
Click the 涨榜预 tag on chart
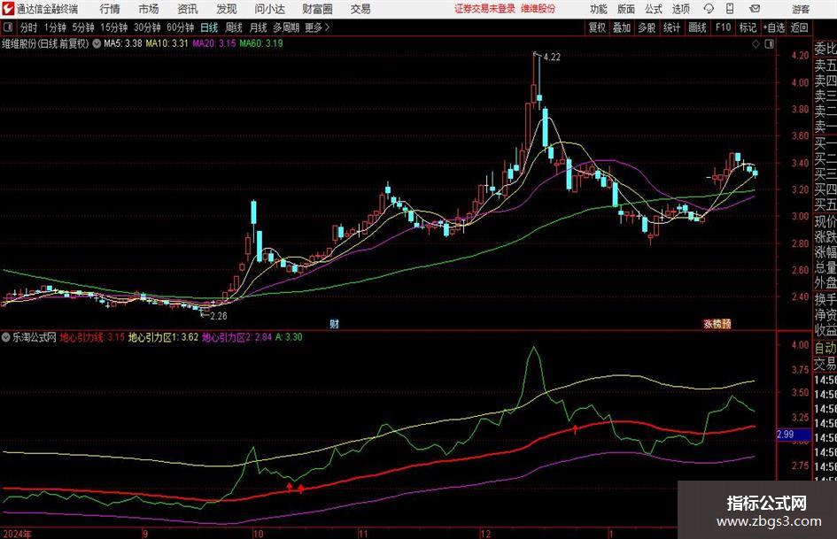[x=717, y=323]
